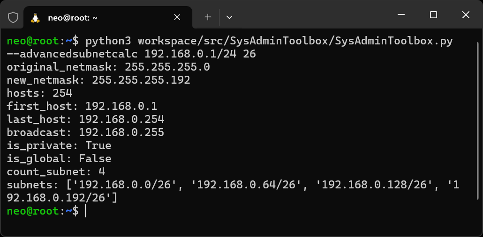The image size is (483, 237).
Task: Minimize the terminal window
Action: pyautogui.click(x=401, y=15)
